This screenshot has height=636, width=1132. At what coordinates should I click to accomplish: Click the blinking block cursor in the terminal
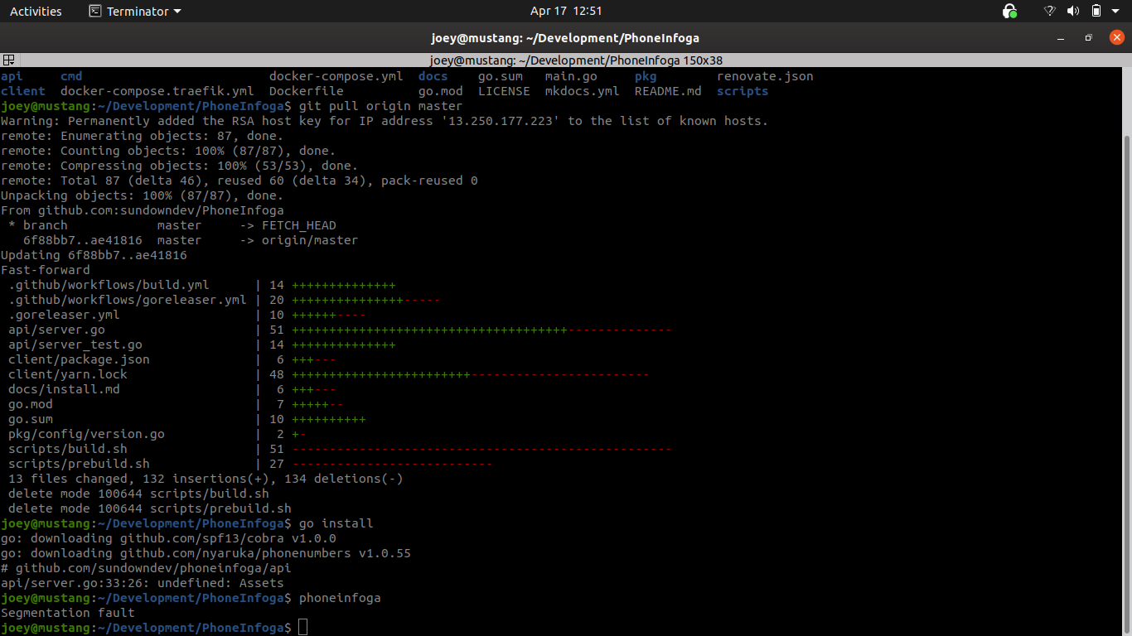302,627
